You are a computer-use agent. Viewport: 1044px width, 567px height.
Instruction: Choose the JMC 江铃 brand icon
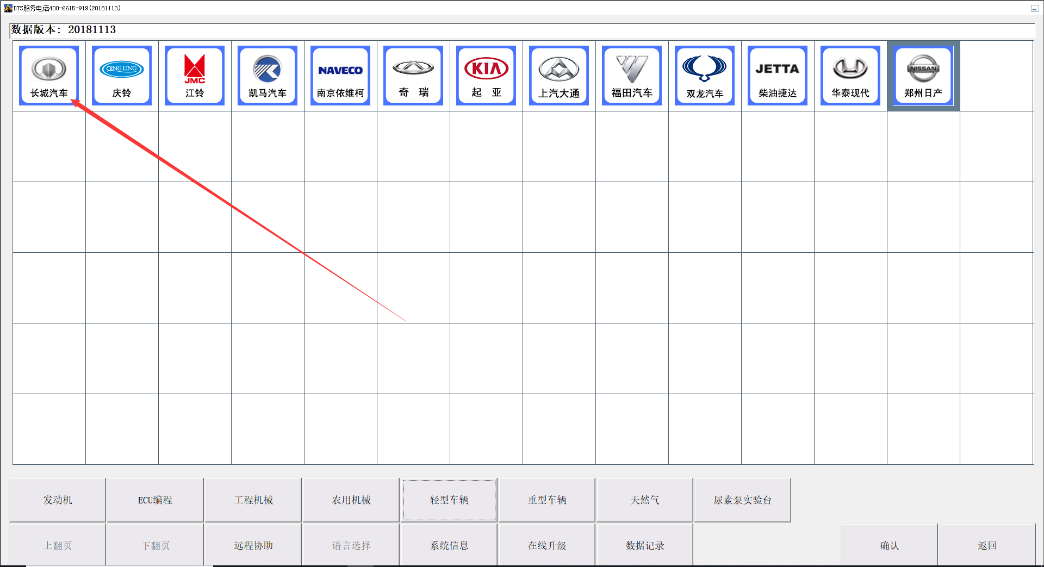point(195,76)
